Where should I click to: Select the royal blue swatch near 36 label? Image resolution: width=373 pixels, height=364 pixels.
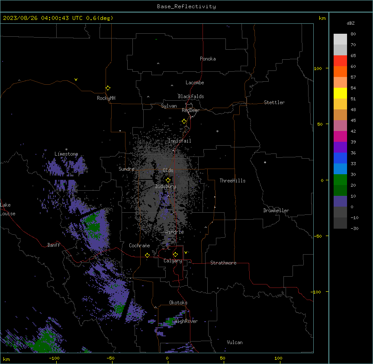(340, 158)
